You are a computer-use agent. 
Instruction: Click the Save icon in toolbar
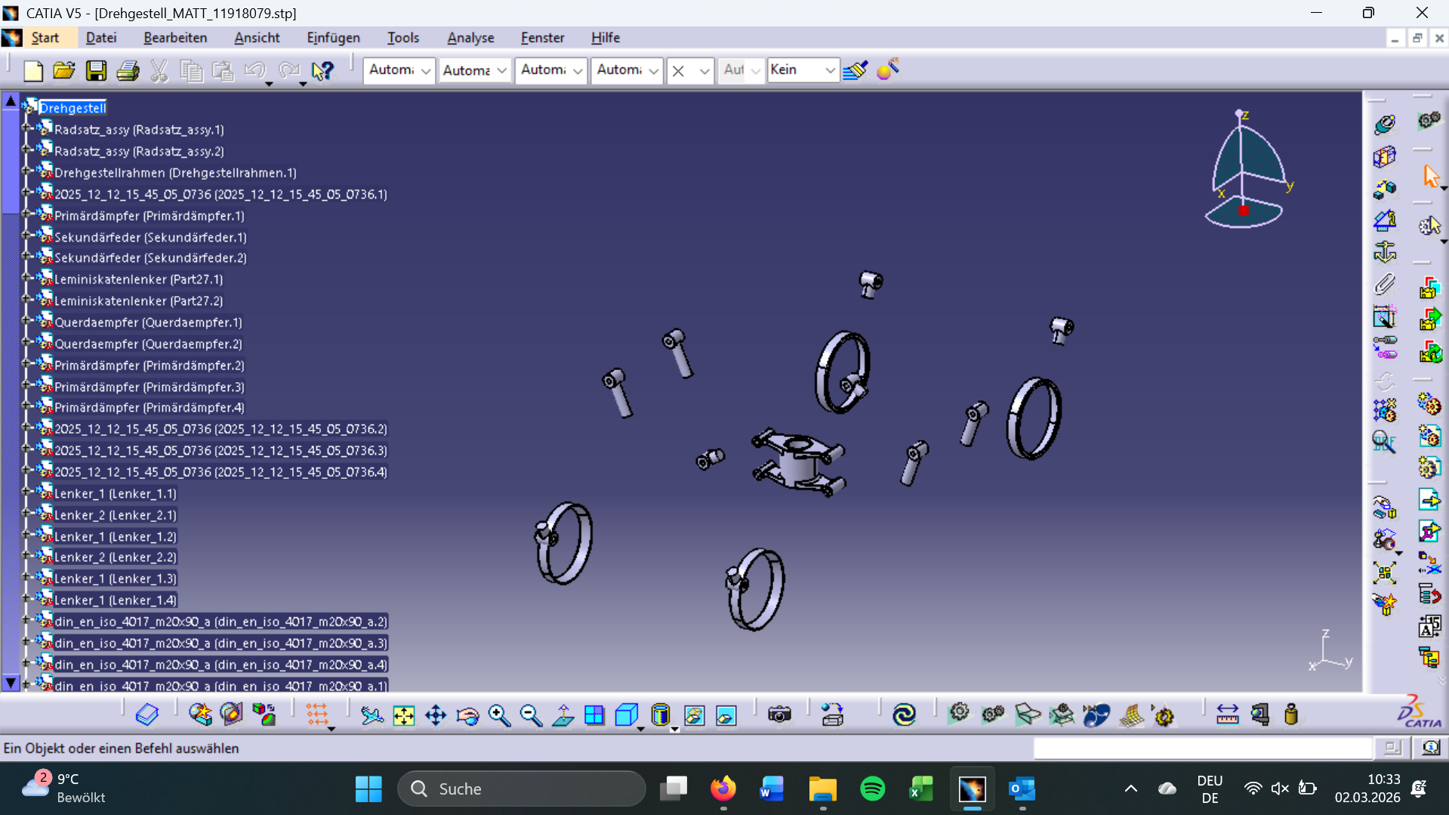click(x=96, y=71)
